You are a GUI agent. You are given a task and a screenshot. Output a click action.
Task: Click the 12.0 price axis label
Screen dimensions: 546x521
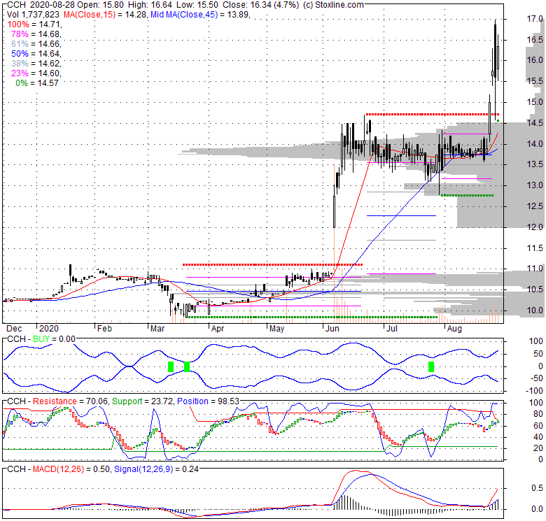click(x=534, y=227)
